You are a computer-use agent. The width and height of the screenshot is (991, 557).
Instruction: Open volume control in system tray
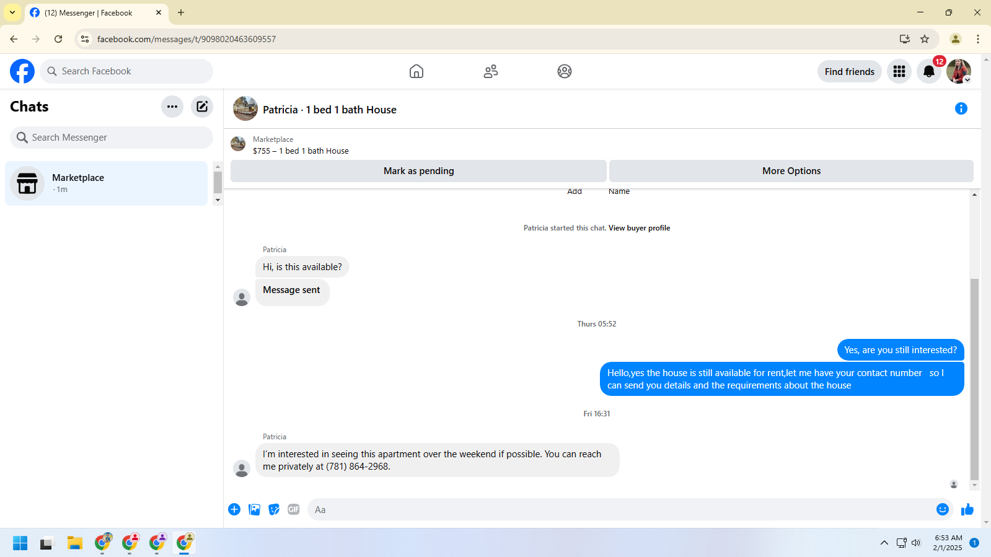click(x=916, y=543)
